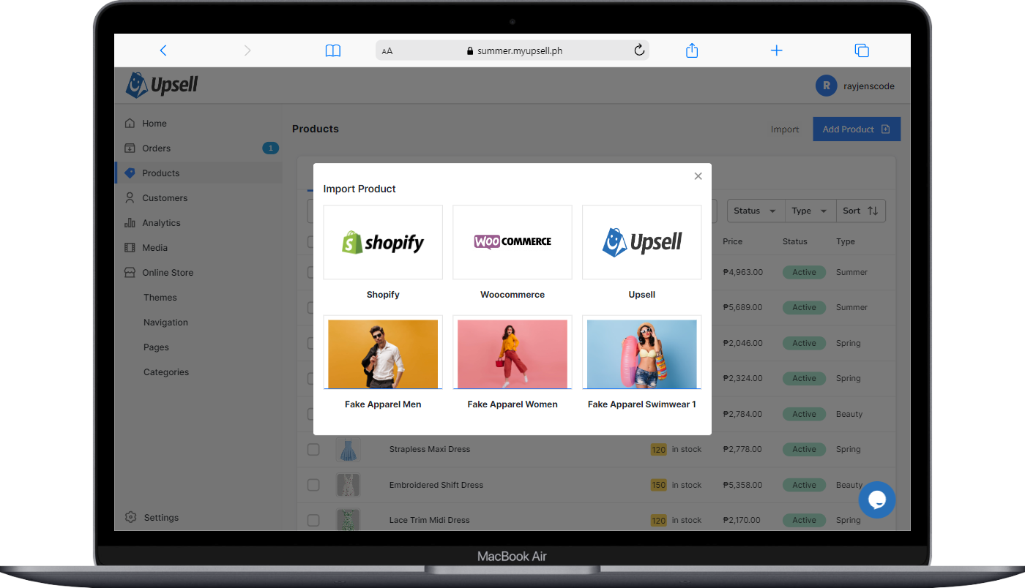1025x588 pixels.
Task: Open the Embroidered Shift Dress product name
Action: pyautogui.click(x=436, y=485)
